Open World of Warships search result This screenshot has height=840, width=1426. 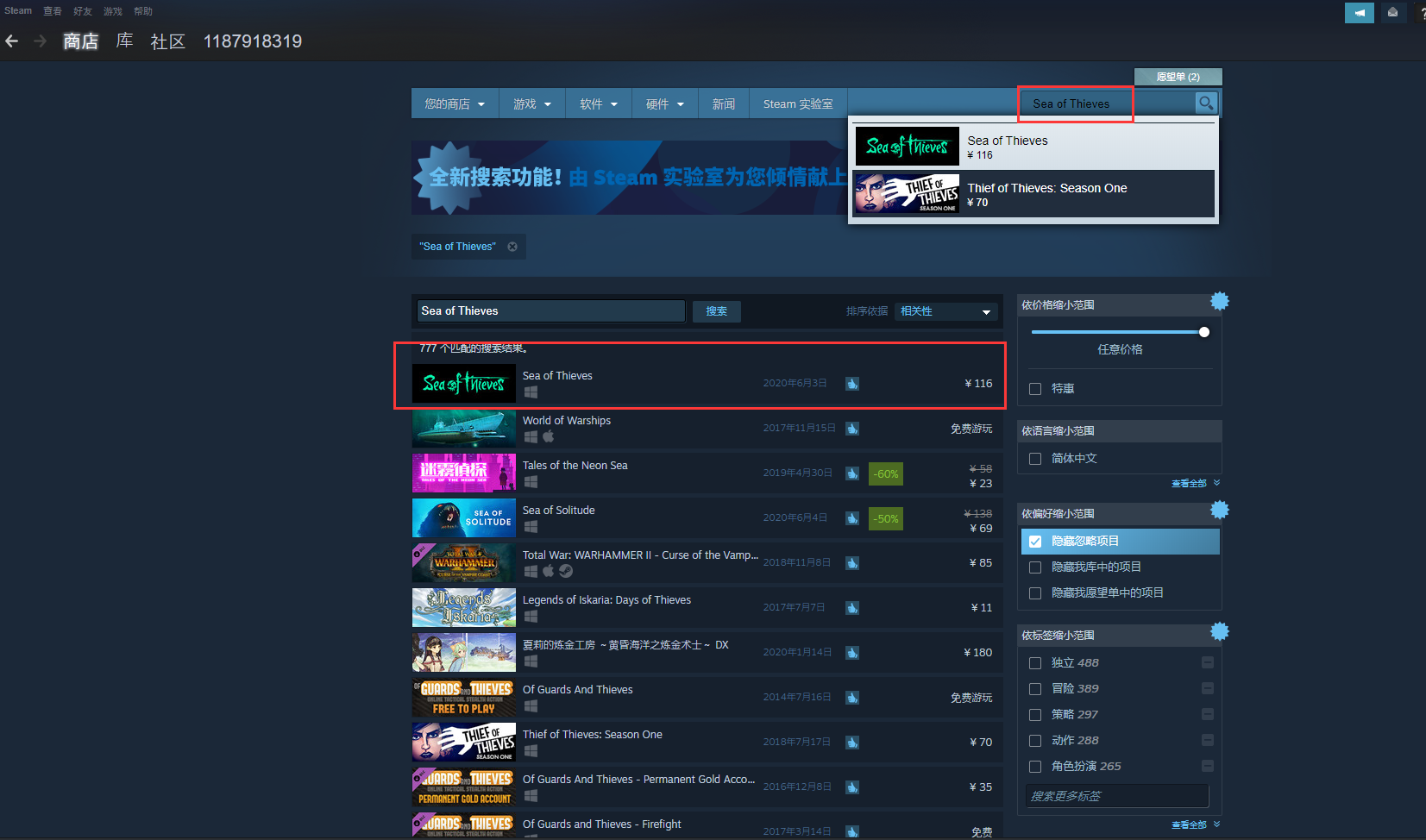[707, 429]
